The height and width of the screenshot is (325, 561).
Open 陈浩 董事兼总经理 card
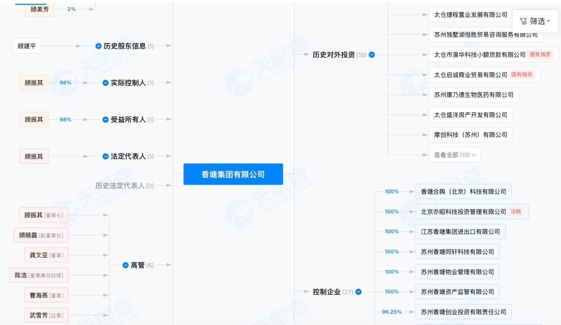click(39, 275)
